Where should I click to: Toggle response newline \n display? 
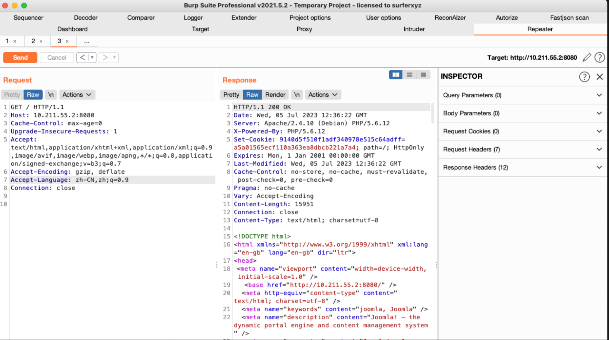point(297,95)
